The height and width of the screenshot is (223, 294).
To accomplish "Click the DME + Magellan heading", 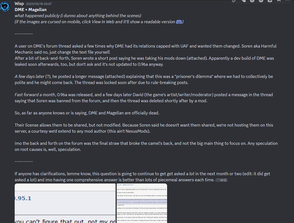I will [30, 9].
